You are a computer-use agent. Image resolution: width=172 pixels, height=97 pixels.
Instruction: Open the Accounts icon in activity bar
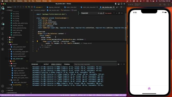click(x=3, y=86)
